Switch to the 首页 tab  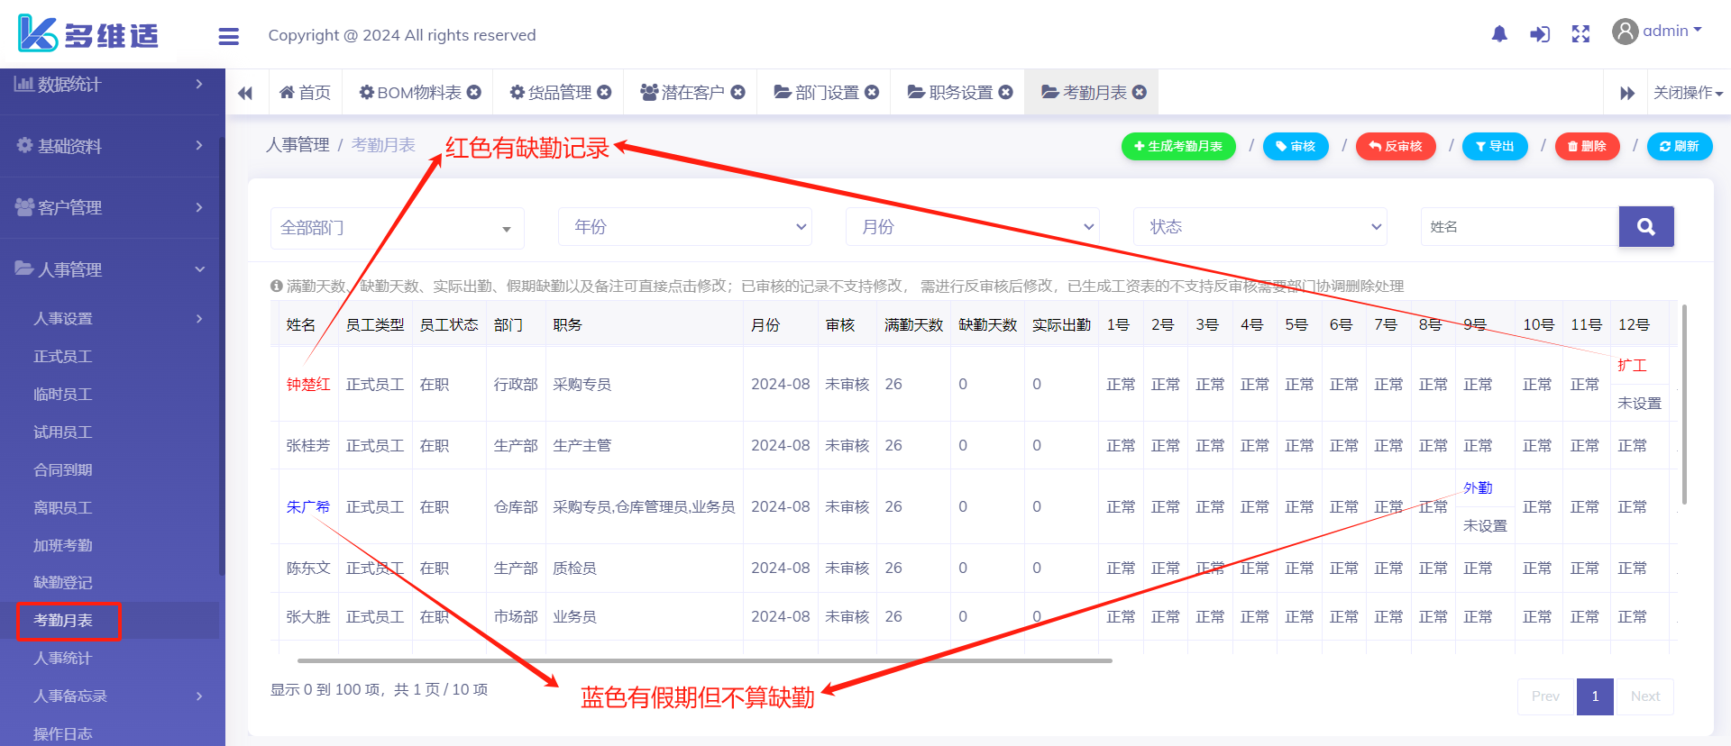[x=306, y=92]
